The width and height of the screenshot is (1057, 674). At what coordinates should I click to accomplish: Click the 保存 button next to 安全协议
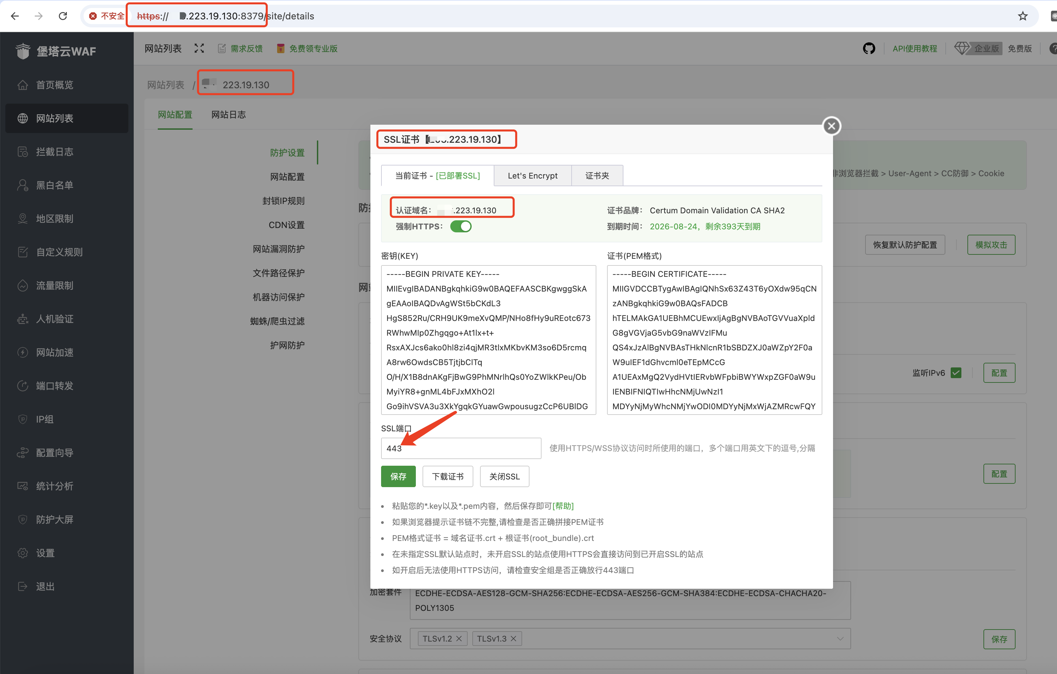coord(999,639)
